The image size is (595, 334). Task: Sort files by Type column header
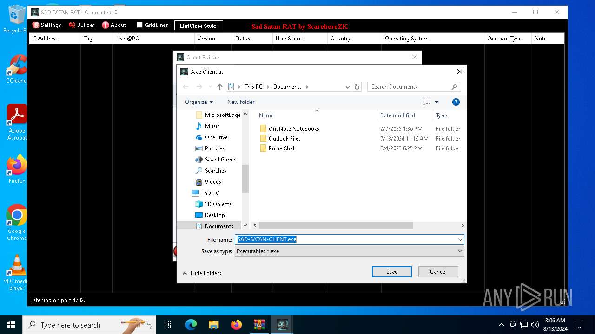(449, 116)
